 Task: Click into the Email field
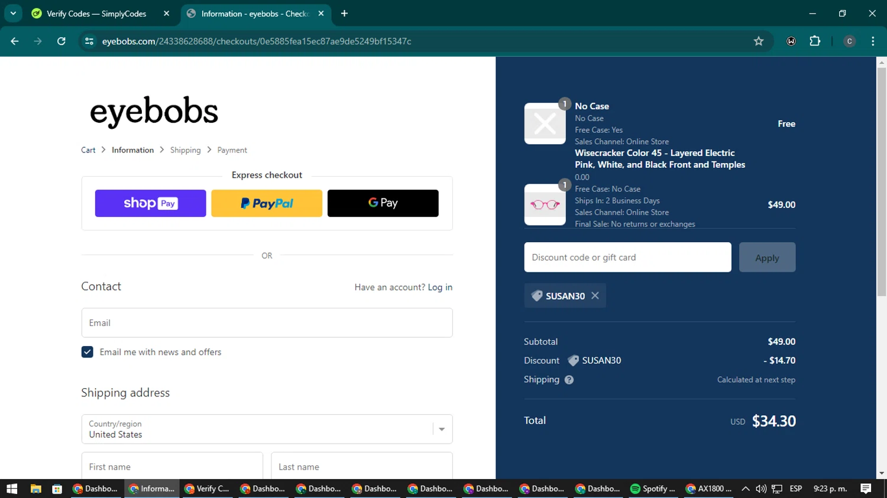(267, 323)
